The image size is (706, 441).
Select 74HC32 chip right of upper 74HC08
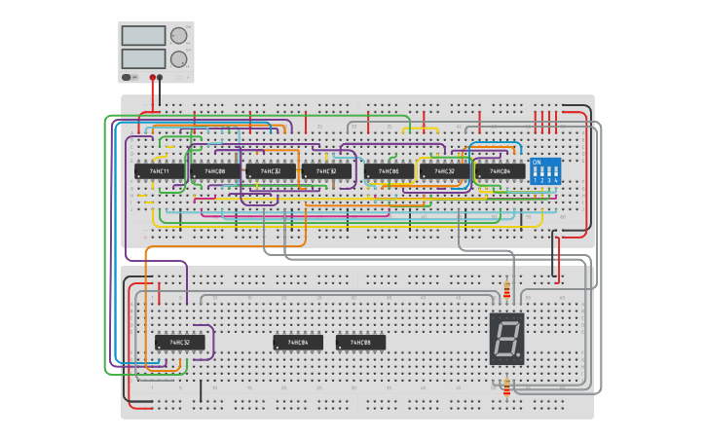coord(271,171)
